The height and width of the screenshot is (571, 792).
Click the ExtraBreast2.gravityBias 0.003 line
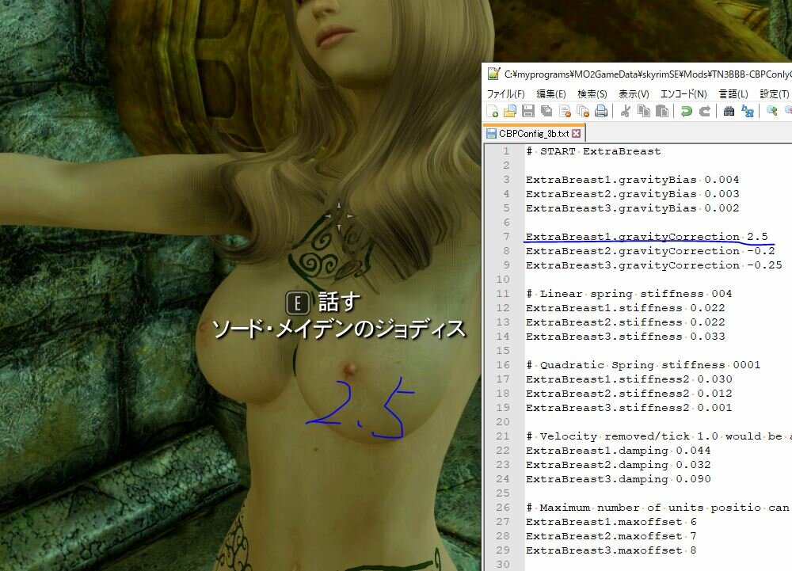coord(632,194)
